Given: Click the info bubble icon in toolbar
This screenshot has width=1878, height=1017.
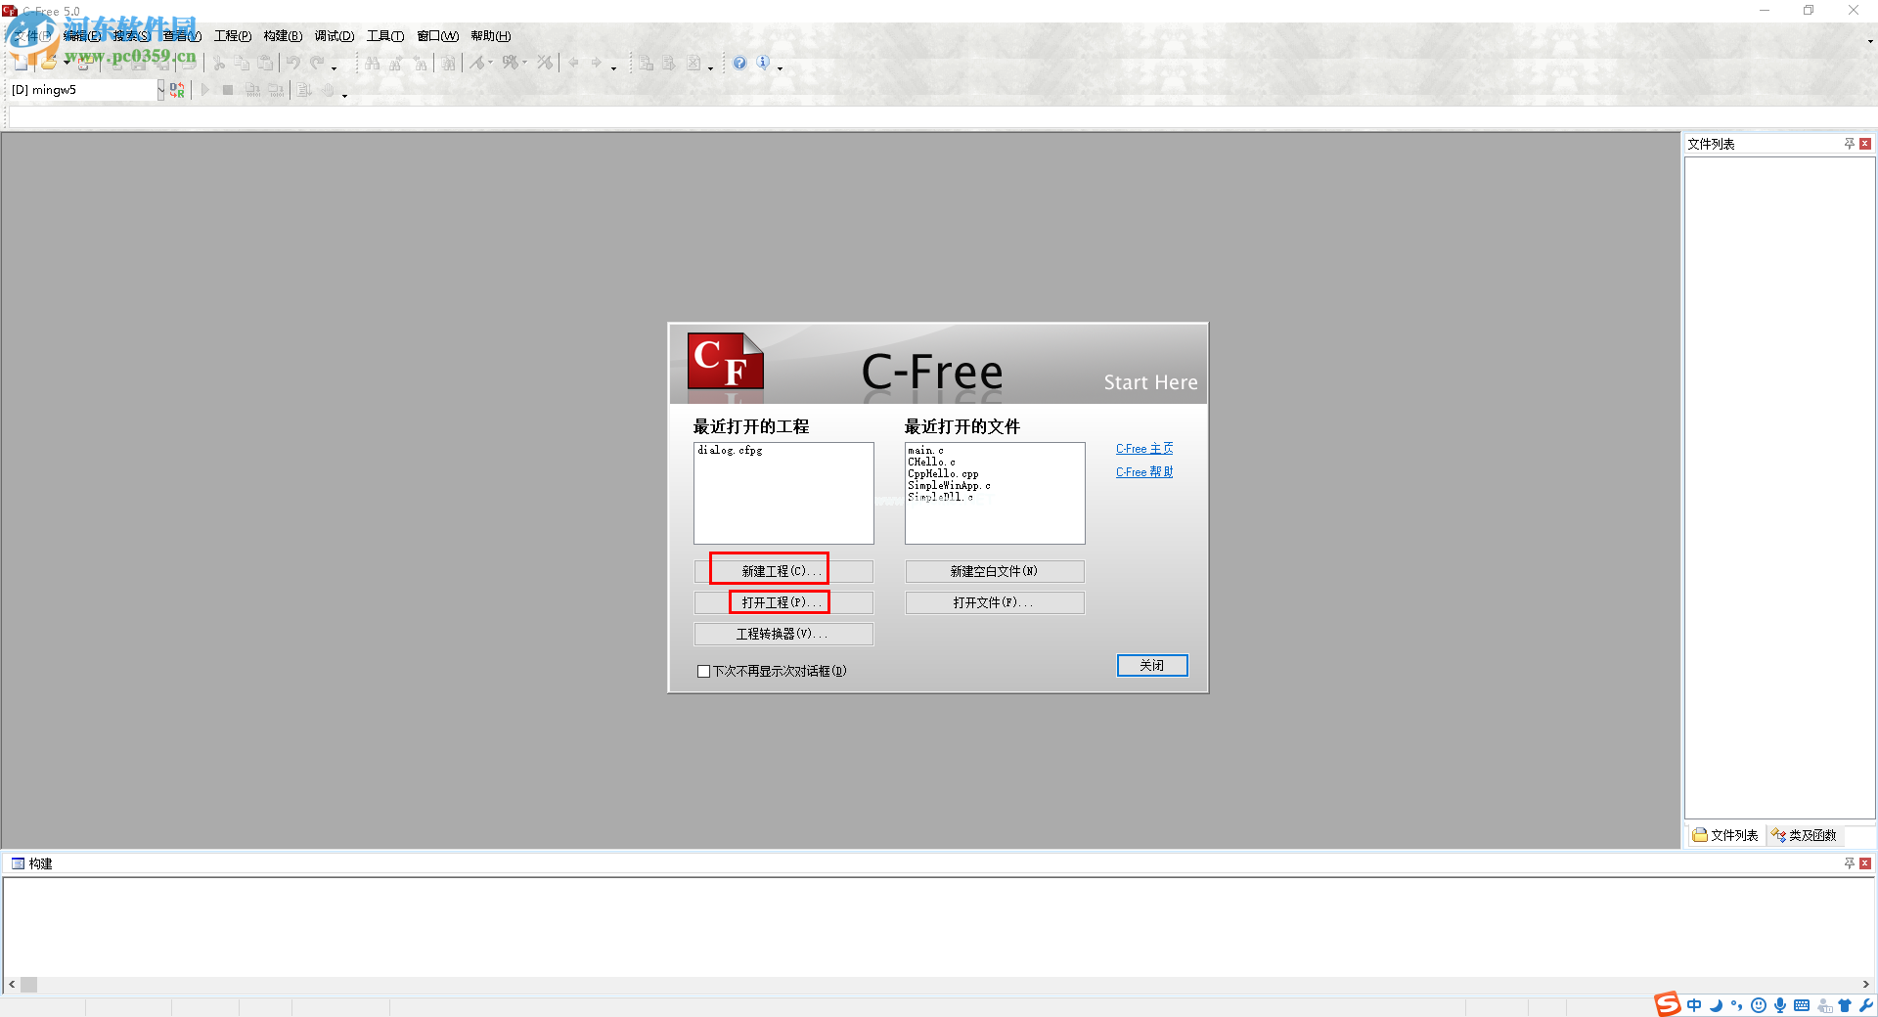Looking at the screenshot, I should 763,63.
